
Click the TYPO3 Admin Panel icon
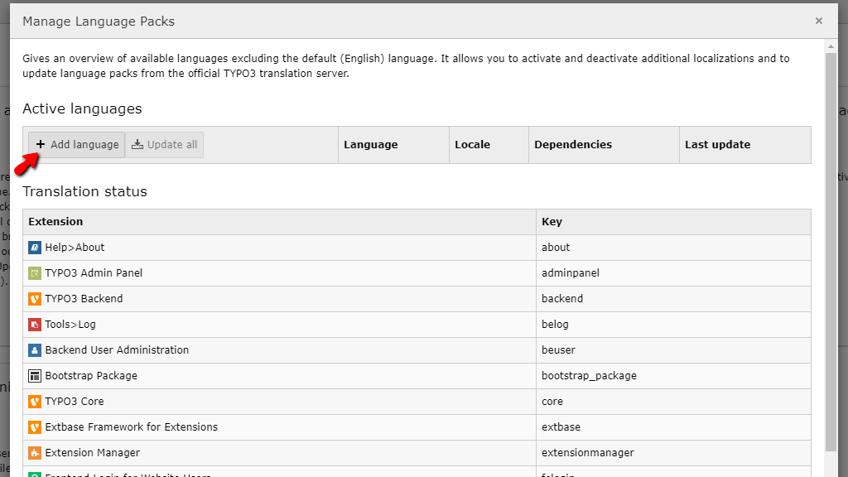(x=35, y=273)
